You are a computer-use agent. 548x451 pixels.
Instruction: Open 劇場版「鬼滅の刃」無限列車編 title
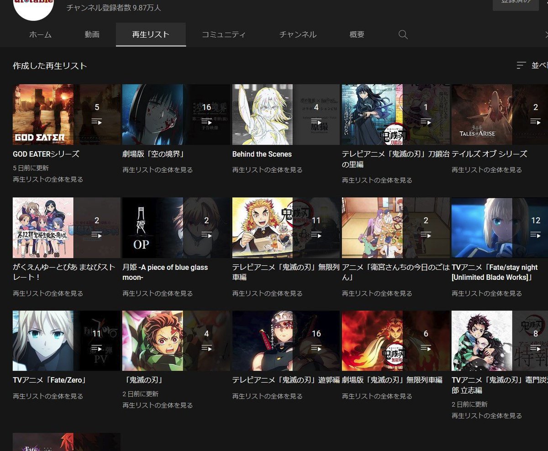tap(392, 380)
